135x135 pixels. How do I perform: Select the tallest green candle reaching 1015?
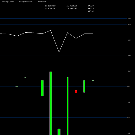(50, 103)
